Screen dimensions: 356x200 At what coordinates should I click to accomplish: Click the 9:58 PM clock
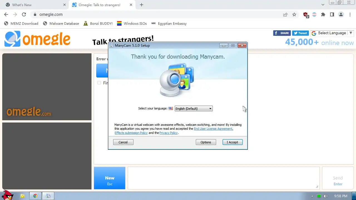(x=341, y=196)
